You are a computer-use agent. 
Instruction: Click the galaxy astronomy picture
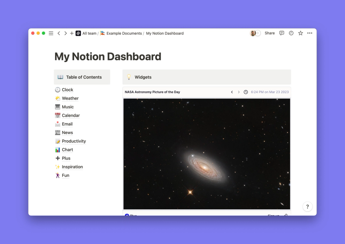point(207,154)
